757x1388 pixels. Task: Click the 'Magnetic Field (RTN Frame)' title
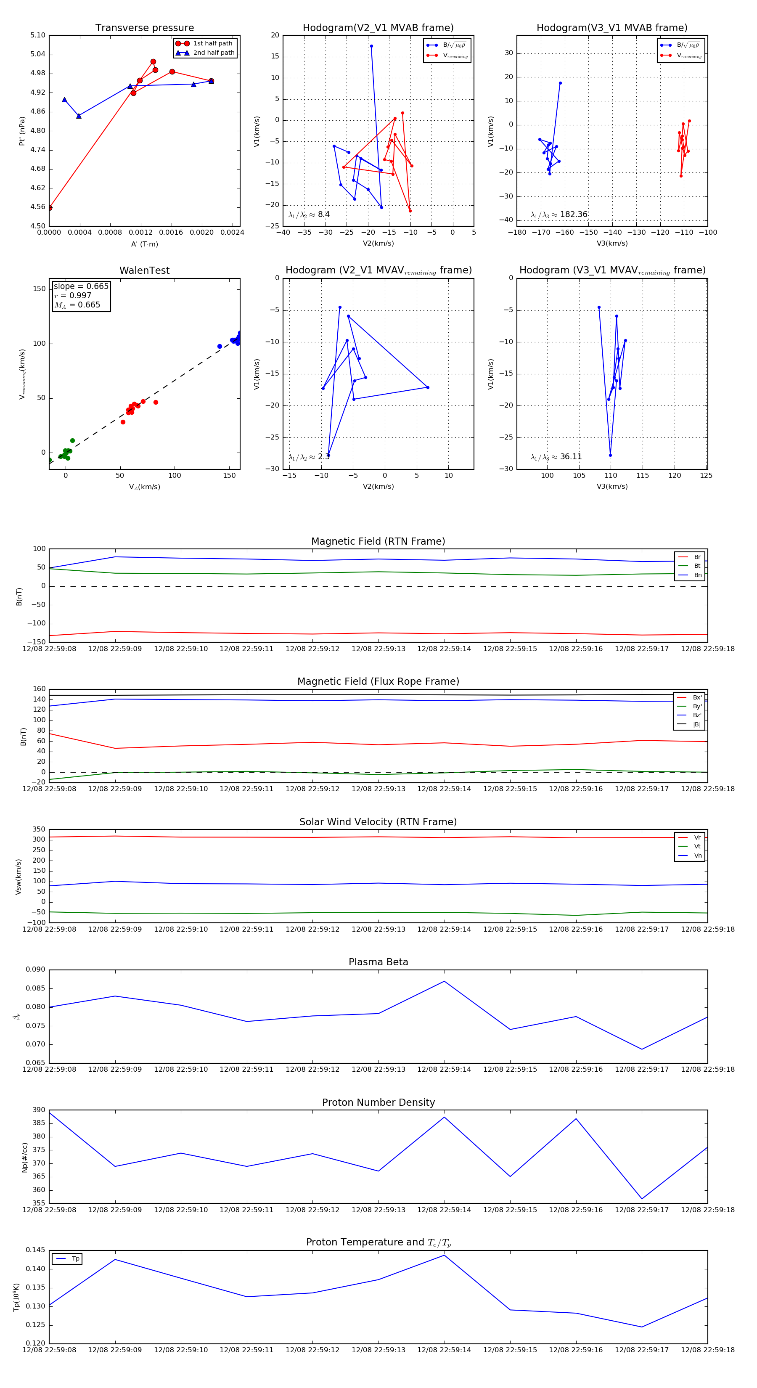click(x=378, y=541)
